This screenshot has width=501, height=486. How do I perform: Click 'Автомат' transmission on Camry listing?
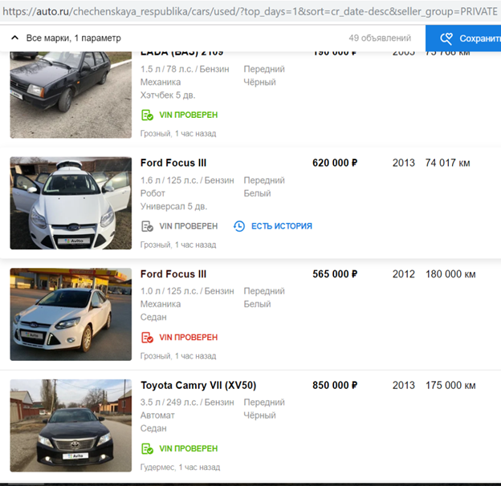(157, 415)
